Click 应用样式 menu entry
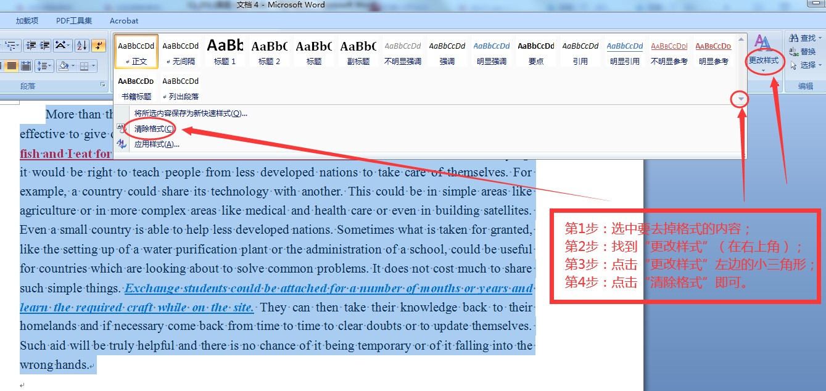826x391 pixels. click(157, 144)
